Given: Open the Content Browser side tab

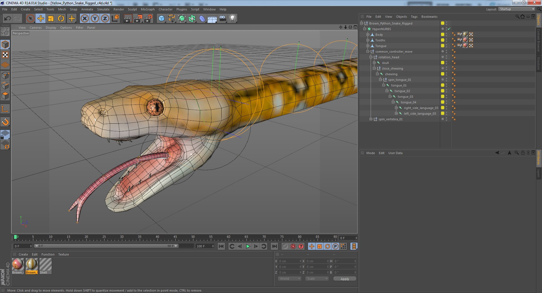Looking at the screenshot, I should click(x=539, y=40).
